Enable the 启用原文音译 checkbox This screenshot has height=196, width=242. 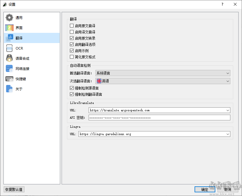(x=72, y=26)
